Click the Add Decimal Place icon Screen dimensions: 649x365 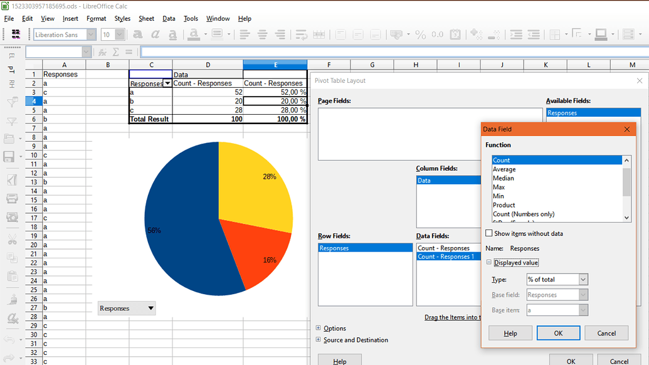point(476,34)
